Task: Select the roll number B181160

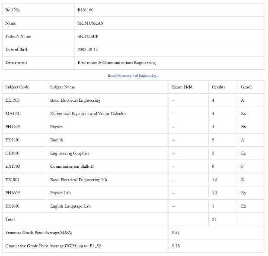Action: point(86,10)
